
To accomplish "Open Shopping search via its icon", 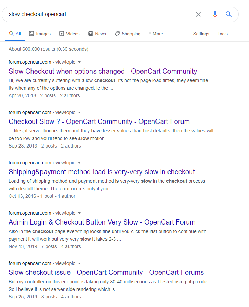I will point(117,34).
